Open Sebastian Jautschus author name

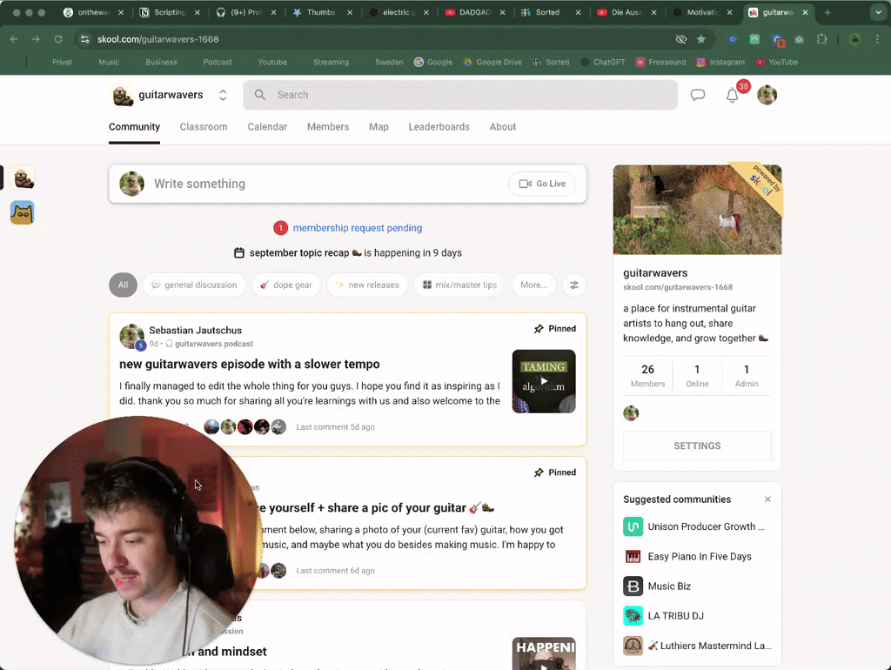[196, 330]
